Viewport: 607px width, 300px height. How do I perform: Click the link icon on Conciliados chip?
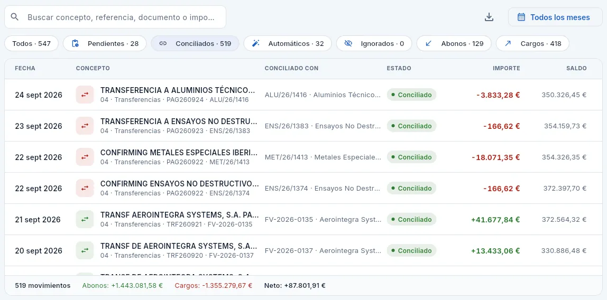pyautogui.click(x=163, y=44)
